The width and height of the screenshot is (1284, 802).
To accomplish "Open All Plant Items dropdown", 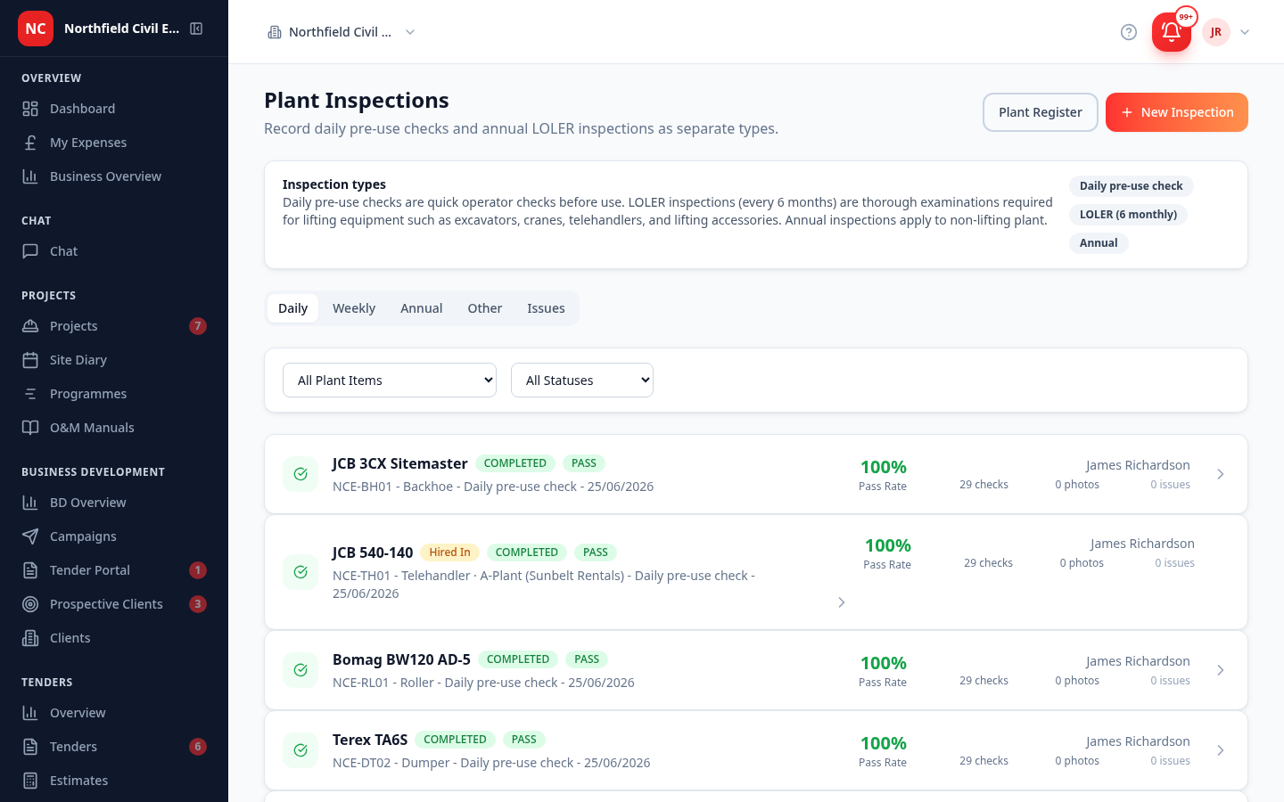I will 390,381.
